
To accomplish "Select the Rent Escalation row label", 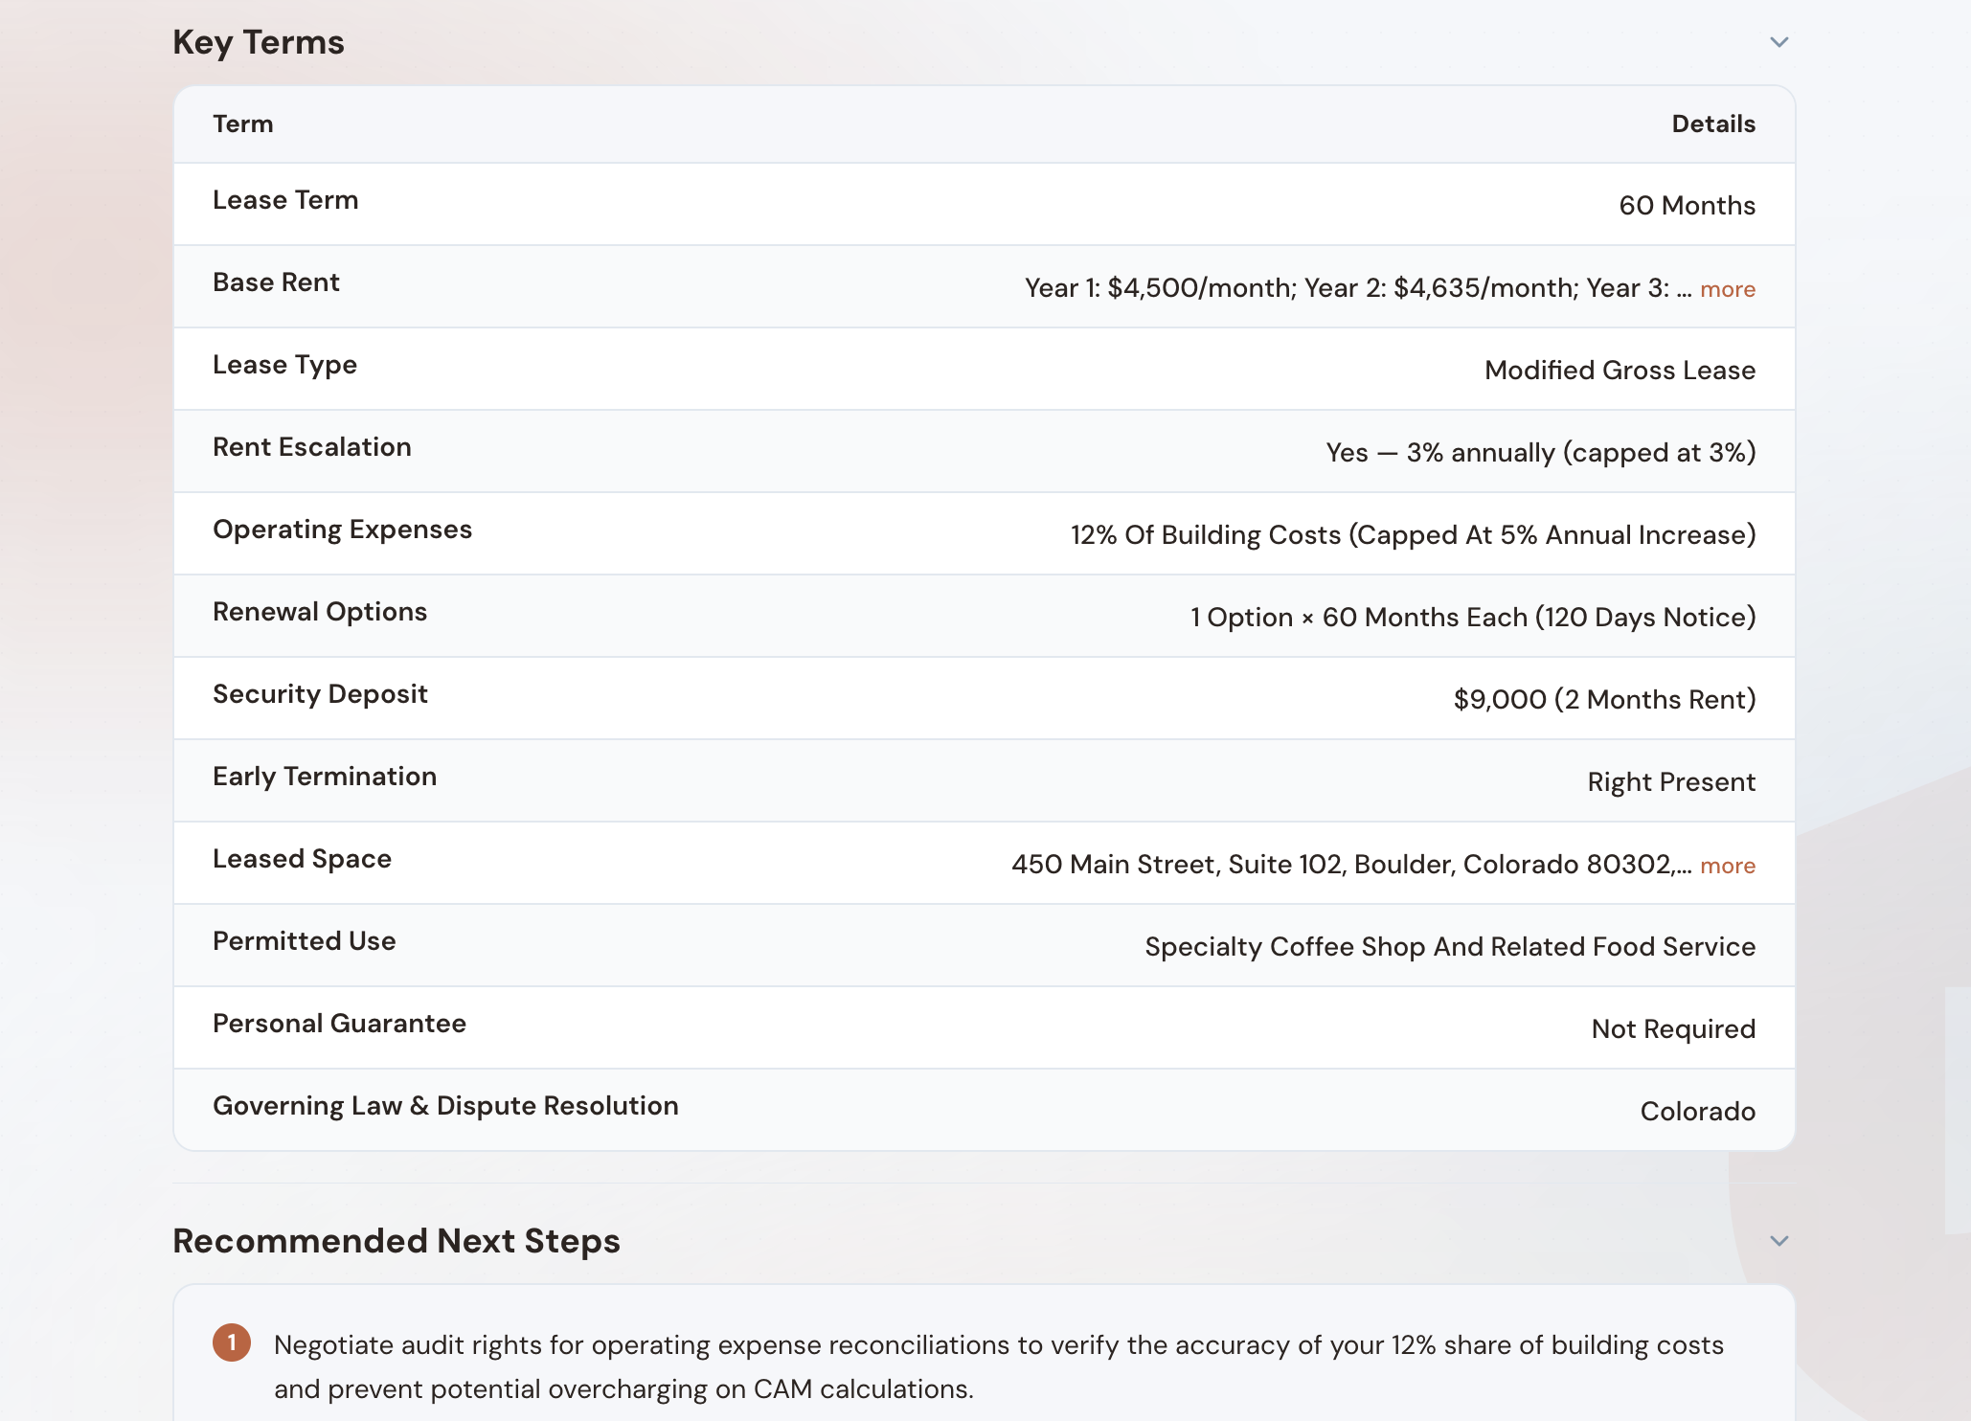I will [311, 447].
